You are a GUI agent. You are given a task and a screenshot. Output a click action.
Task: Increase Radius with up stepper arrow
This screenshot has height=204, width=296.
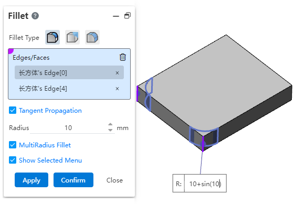[110, 124]
